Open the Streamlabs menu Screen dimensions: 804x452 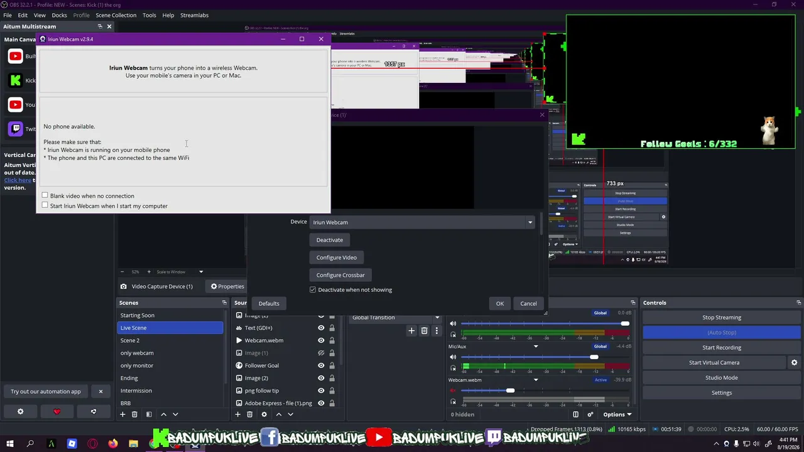click(x=194, y=15)
